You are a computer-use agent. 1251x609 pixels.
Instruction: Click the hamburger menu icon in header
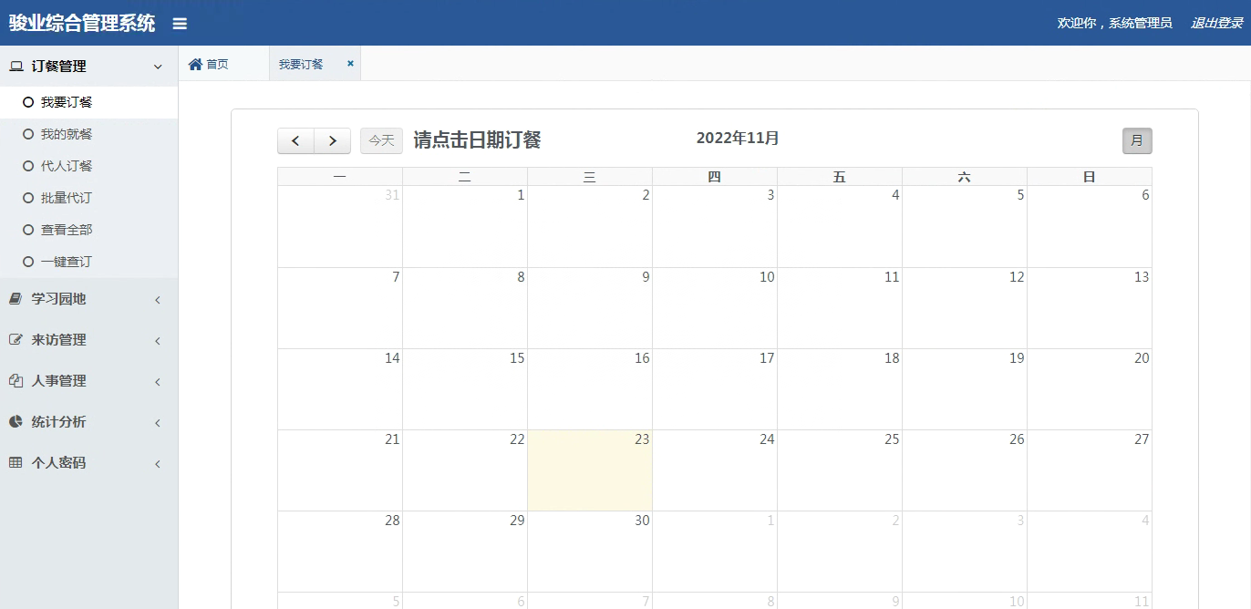[180, 24]
